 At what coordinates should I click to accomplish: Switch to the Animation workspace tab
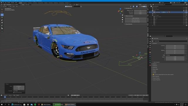pyautogui.click(x=51, y=3)
